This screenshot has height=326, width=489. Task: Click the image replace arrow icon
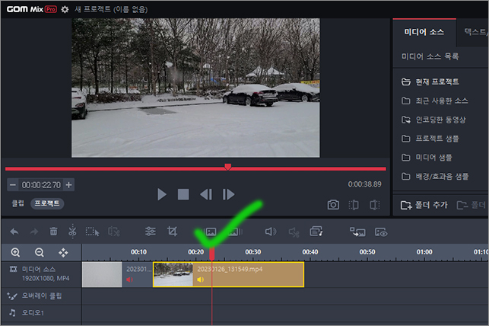point(357,232)
